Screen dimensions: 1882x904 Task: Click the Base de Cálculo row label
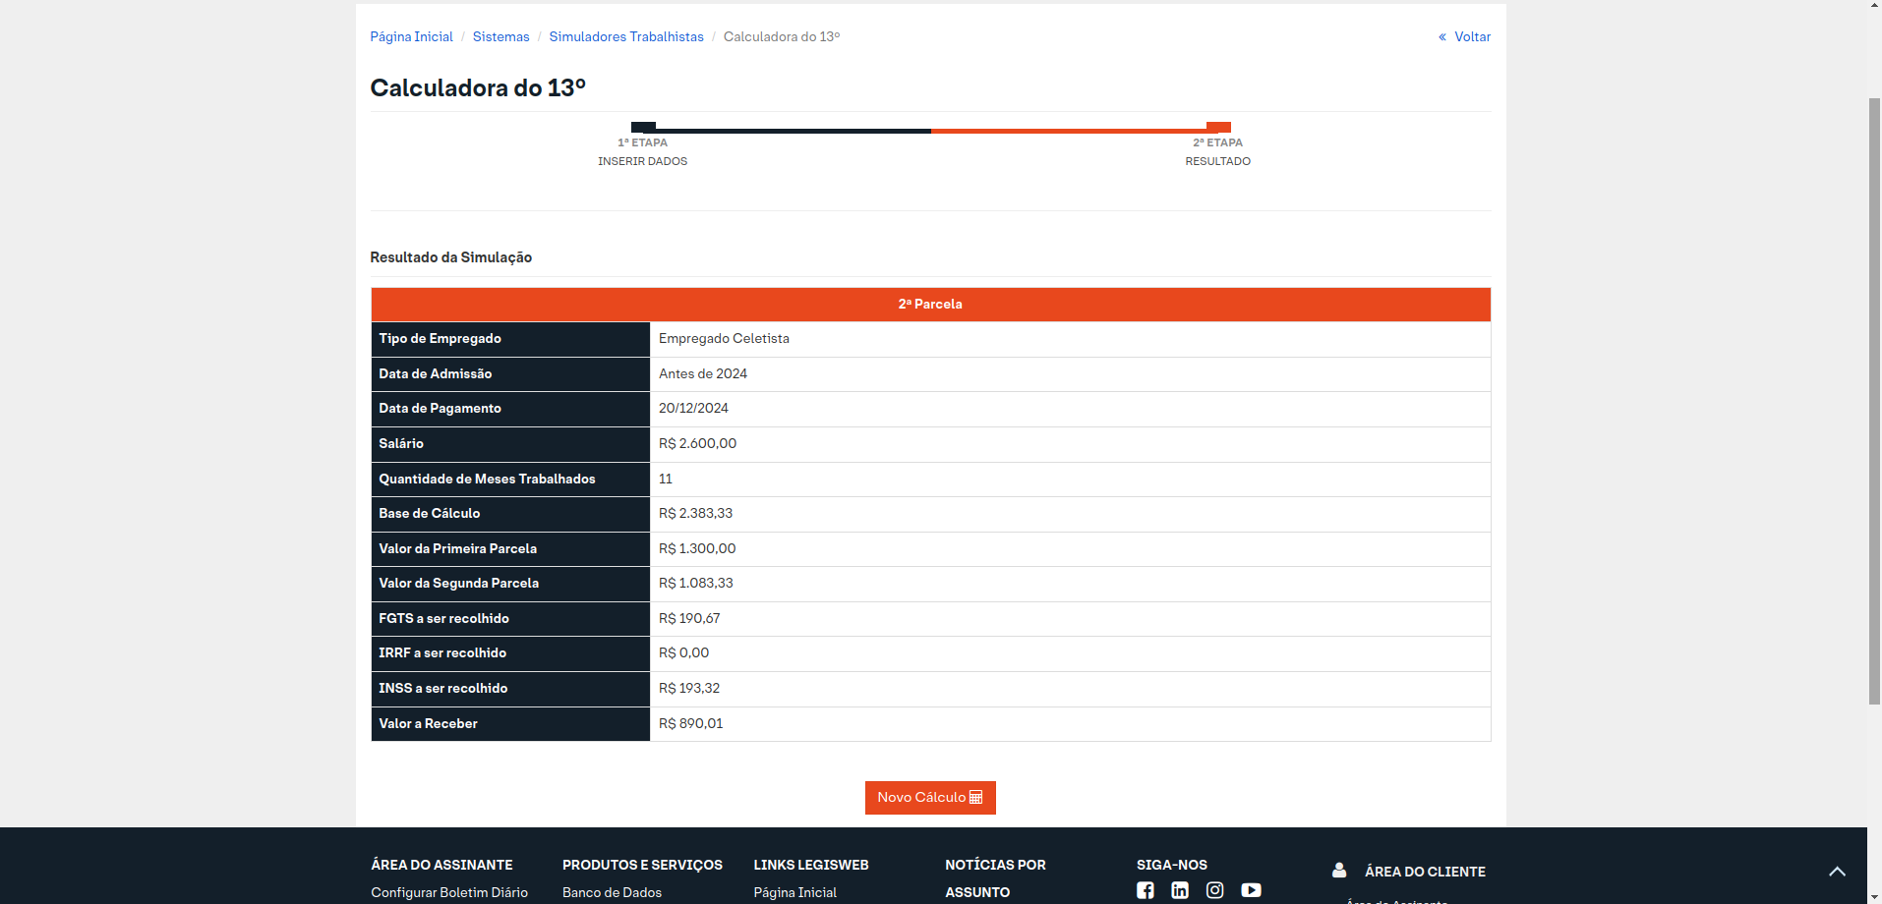(430, 514)
